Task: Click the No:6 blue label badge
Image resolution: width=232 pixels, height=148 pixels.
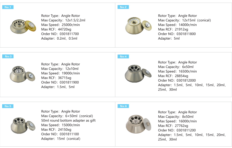Action: click(123, 106)
